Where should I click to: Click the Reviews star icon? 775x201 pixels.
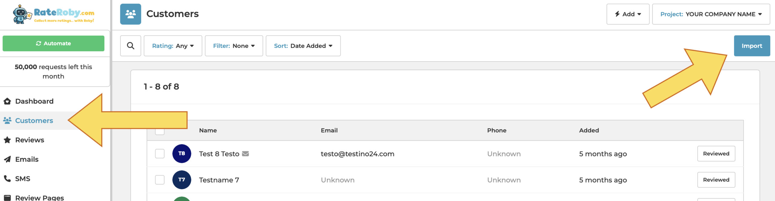[x=7, y=140]
